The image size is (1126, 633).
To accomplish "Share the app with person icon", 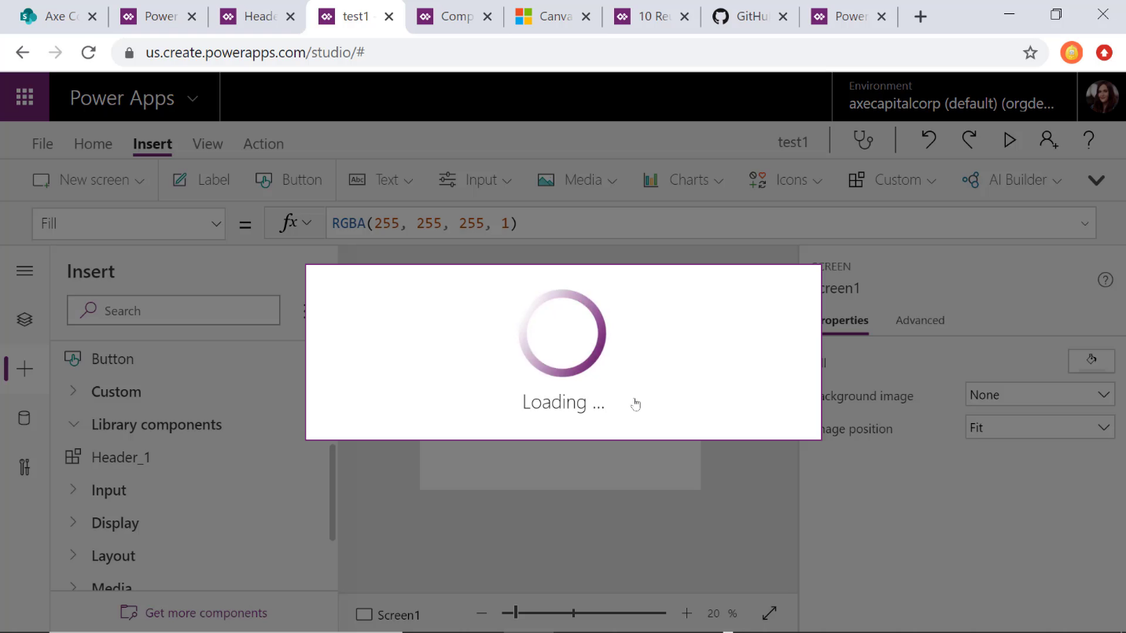I will [x=1049, y=140].
